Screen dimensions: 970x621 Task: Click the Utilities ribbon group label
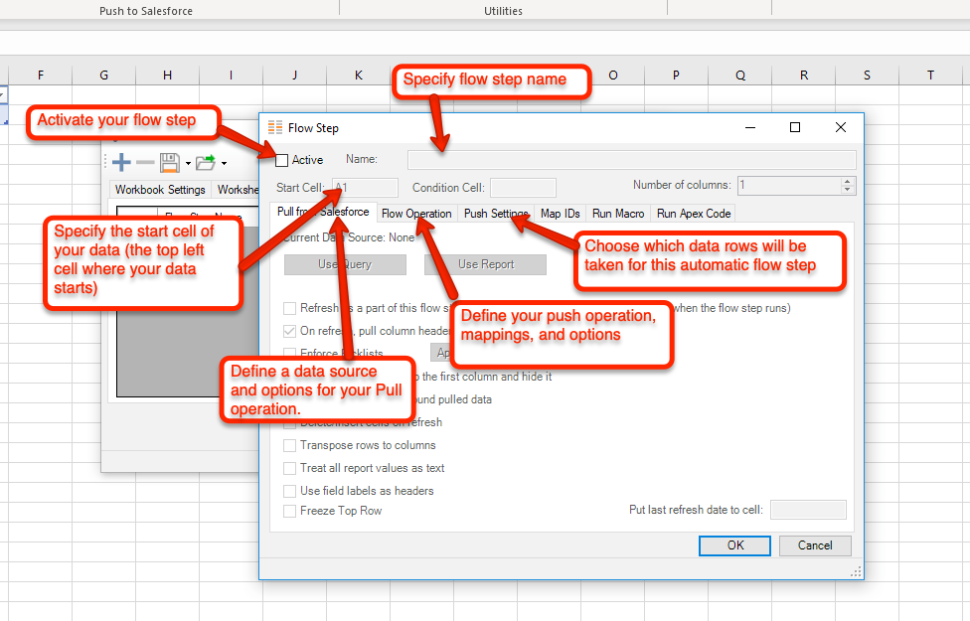click(x=503, y=11)
